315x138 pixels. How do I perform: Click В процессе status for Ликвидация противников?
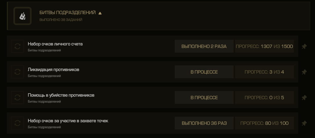tap(204, 72)
